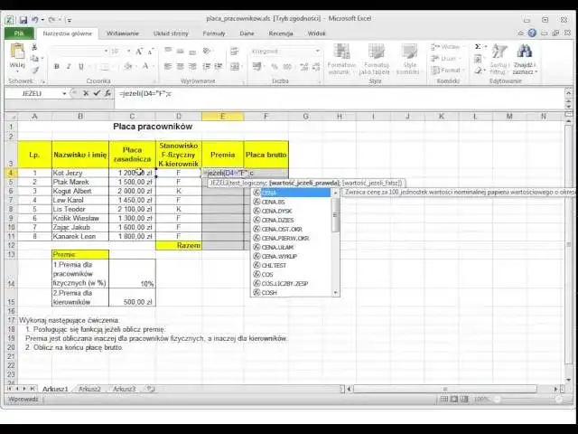Click the Insert Function fx icon
The width and height of the screenshot is (578, 434).
click(x=108, y=93)
